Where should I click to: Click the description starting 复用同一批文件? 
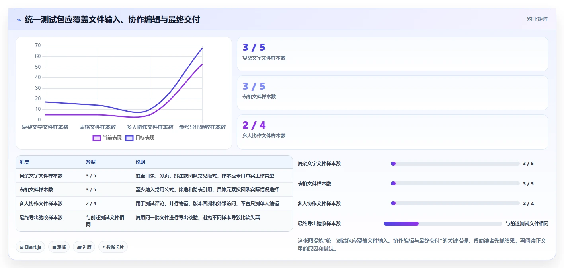[197, 218]
